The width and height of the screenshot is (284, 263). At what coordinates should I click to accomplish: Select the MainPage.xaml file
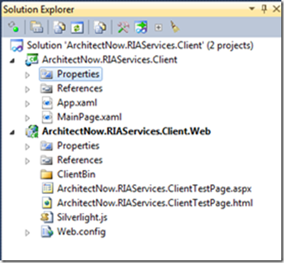pos(90,117)
